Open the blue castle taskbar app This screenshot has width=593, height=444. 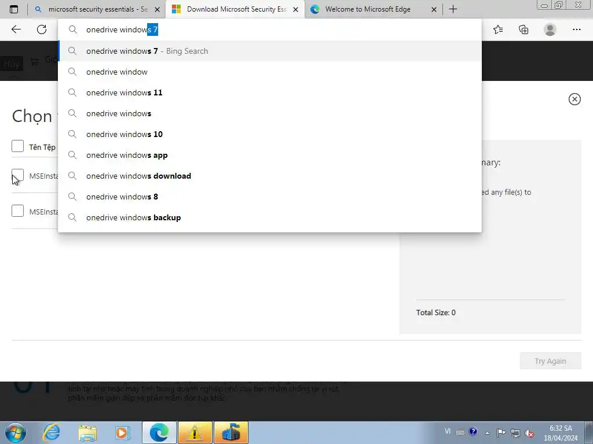231,432
